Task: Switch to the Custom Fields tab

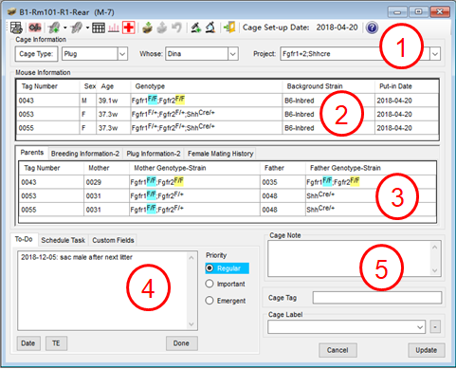Action: [113, 240]
